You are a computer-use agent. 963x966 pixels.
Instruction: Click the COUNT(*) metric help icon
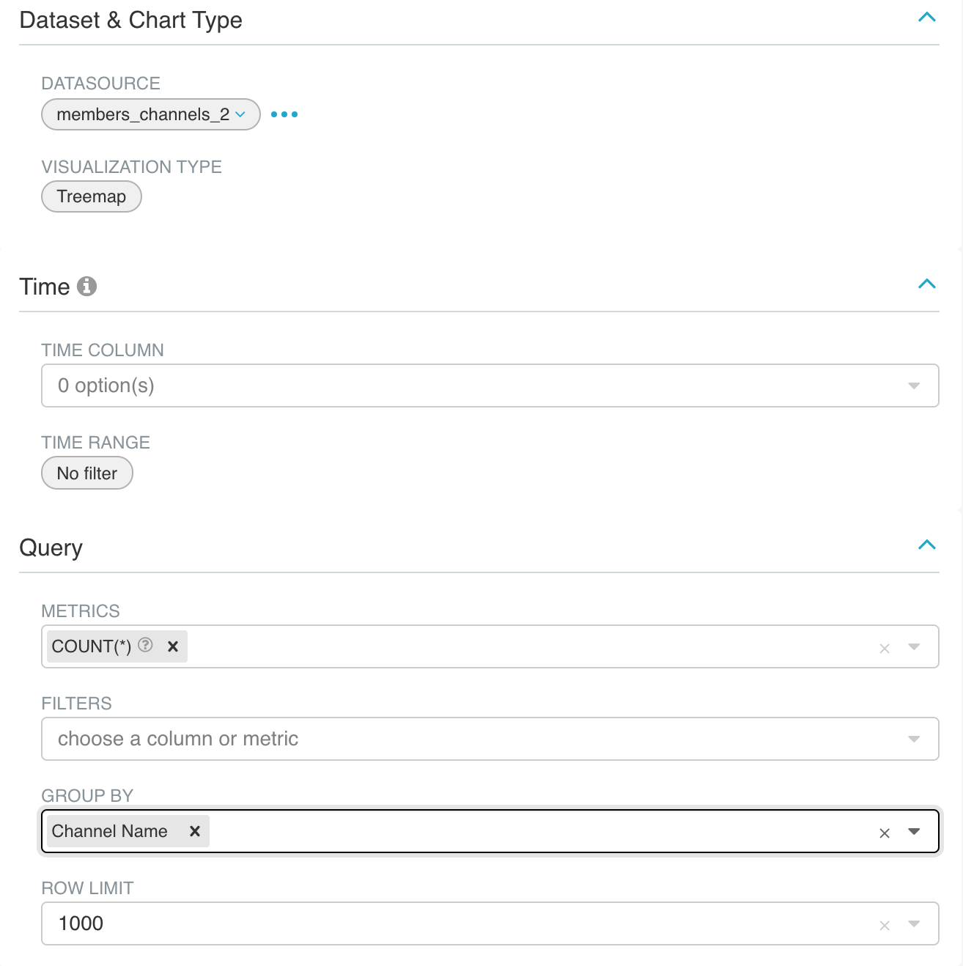click(146, 645)
